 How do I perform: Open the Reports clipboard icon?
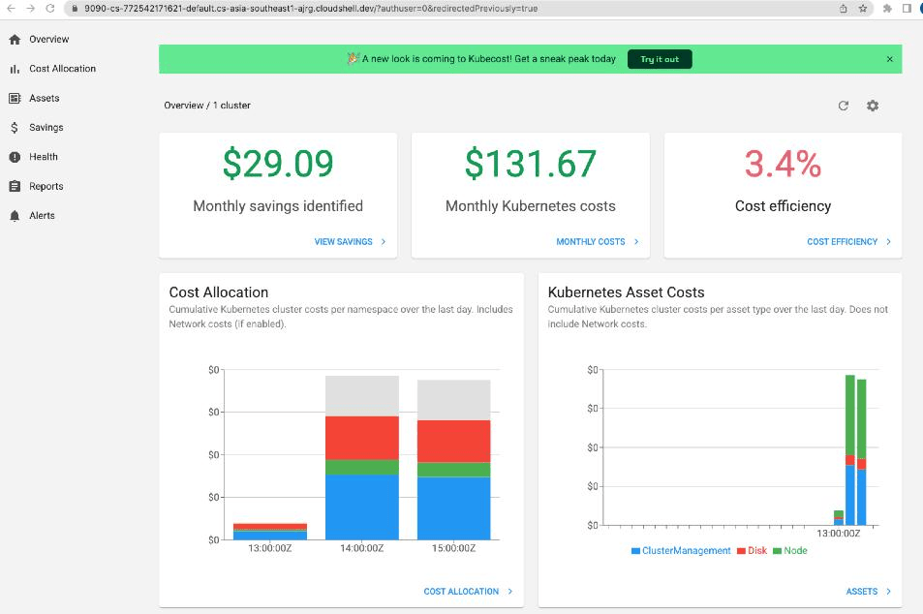pyautogui.click(x=15, y=186)
